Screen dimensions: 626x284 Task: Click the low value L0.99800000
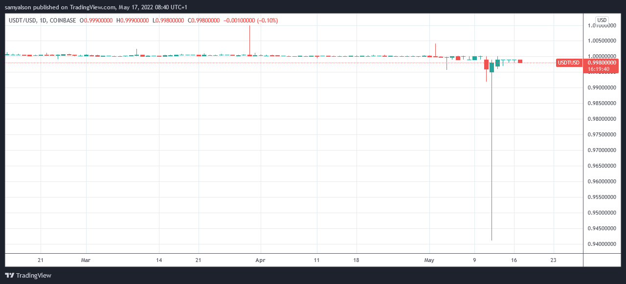click(x=168, y=20)
